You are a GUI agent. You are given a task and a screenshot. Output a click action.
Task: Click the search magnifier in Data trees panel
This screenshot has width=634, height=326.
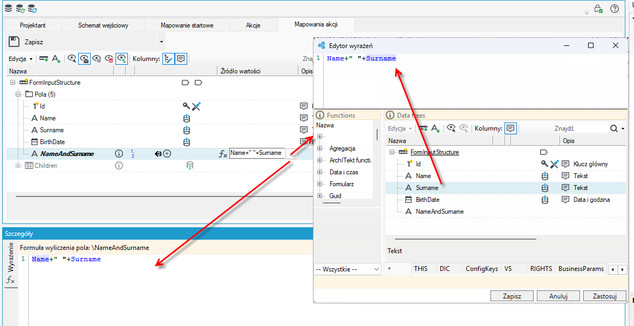pos(614,128)
